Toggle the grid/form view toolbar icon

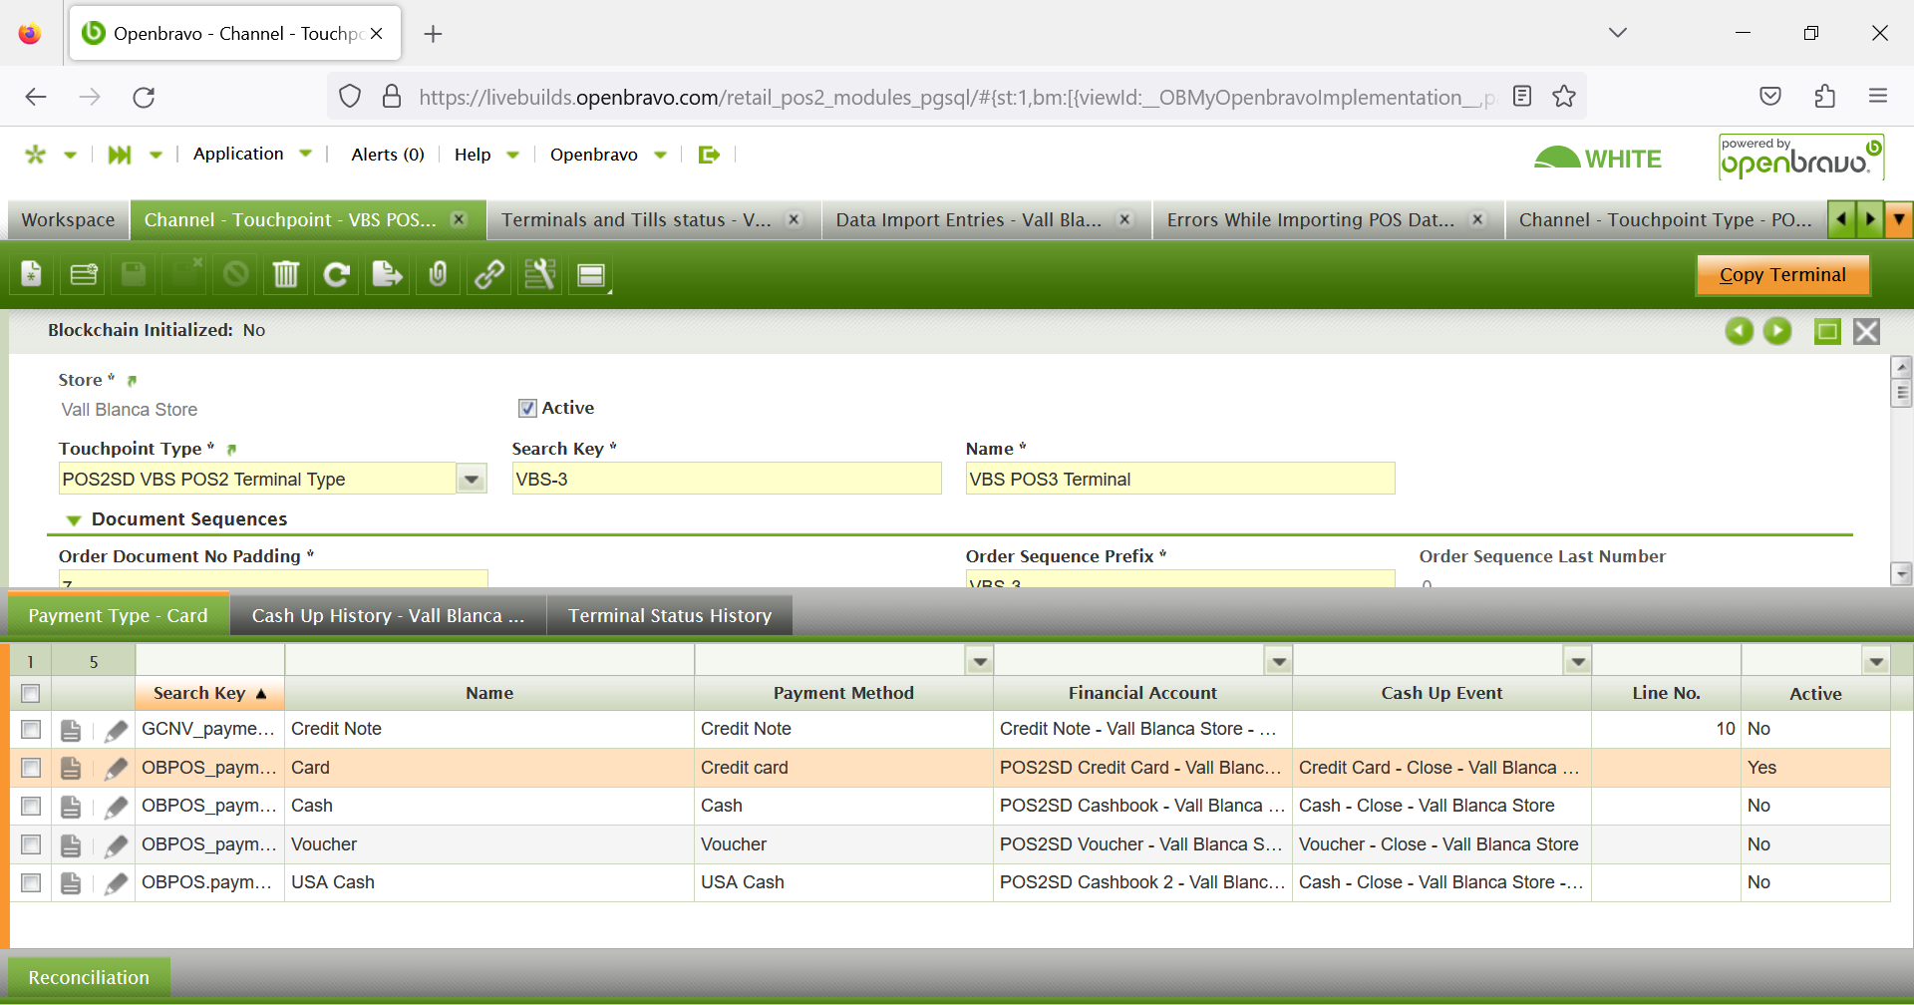[591, 274]
